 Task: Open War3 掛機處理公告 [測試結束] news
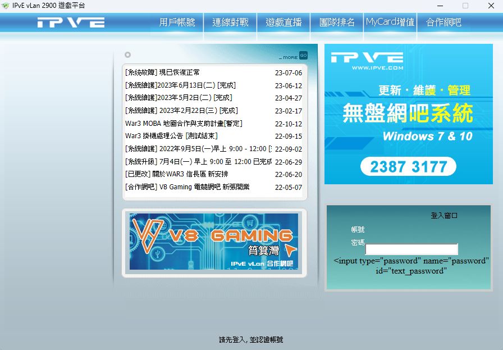click(x=171, y=136)
